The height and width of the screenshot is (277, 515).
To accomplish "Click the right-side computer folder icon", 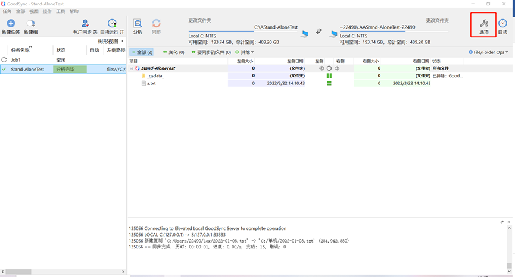I will [333, 34].
